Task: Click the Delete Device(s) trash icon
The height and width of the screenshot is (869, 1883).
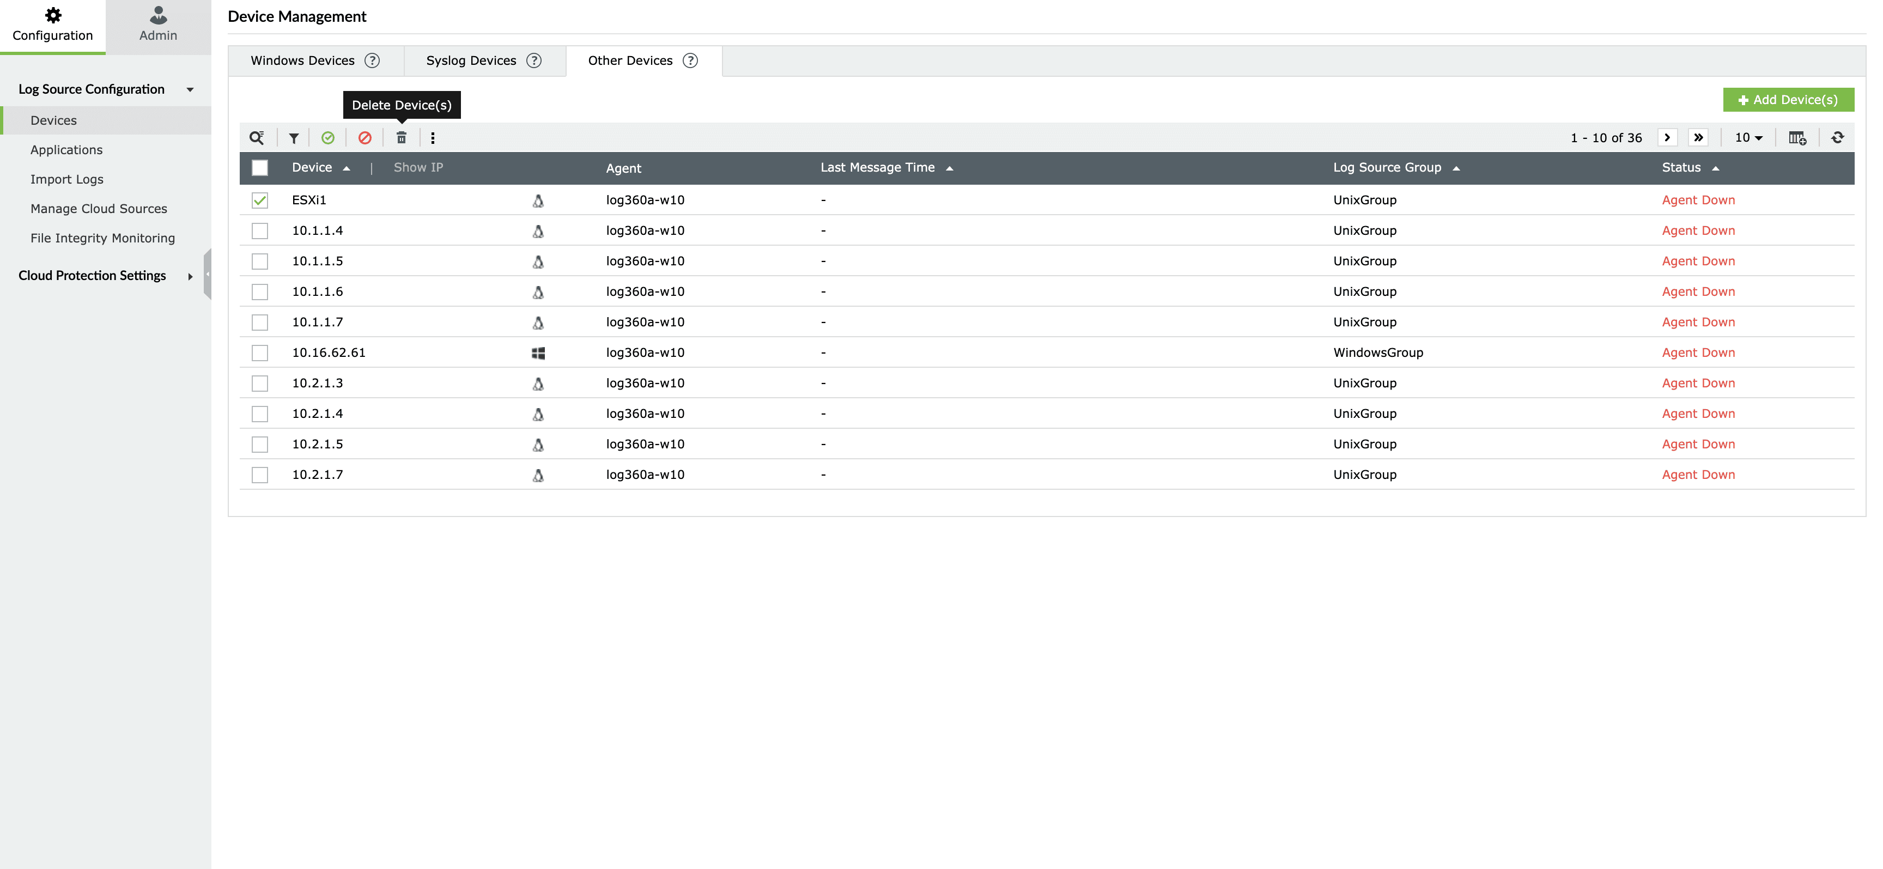Action: pyautogui.click(x=402, y=137)
